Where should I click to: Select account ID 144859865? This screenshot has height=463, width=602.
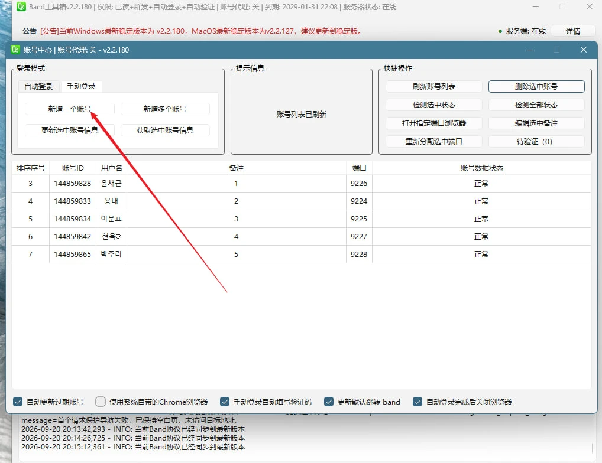pos(73,254)
